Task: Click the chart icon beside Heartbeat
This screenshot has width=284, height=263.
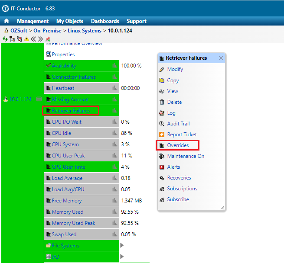Action: click(114, 88)
